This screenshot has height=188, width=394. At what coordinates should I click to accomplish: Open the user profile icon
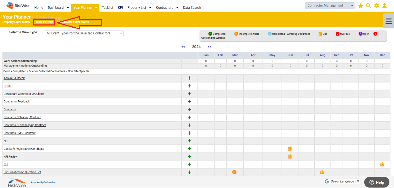[x=385, y=6]
